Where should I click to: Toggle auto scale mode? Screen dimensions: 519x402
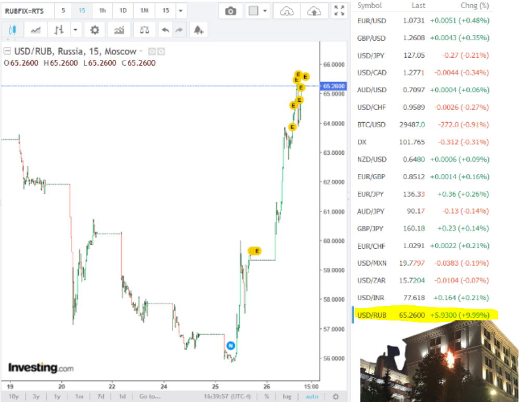312,396
